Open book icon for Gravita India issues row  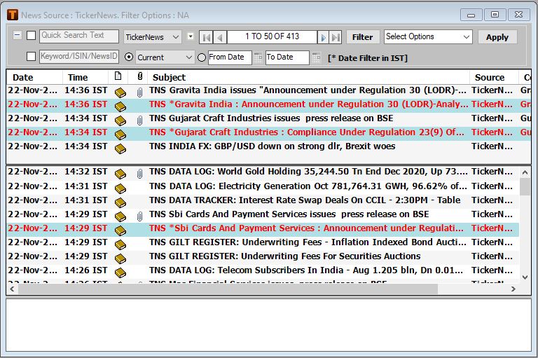pyautogui.click(x=120, y=92)
